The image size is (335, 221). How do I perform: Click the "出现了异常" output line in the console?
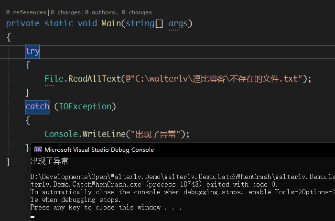pyautogui.click(x=50, y=161)
